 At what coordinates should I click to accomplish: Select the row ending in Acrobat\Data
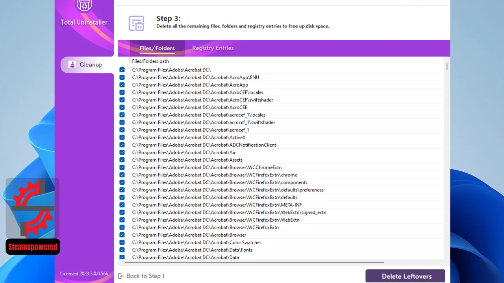281,257
